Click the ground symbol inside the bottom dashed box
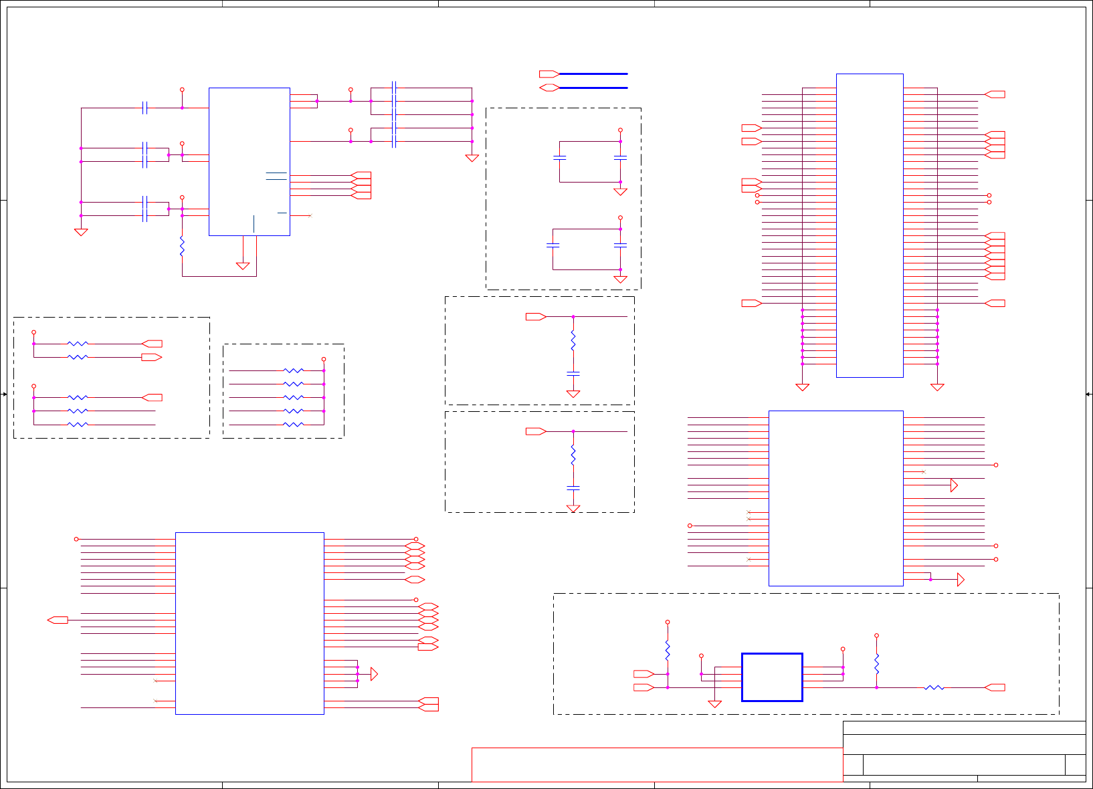The image size is (1093, 789). point(714,704)
